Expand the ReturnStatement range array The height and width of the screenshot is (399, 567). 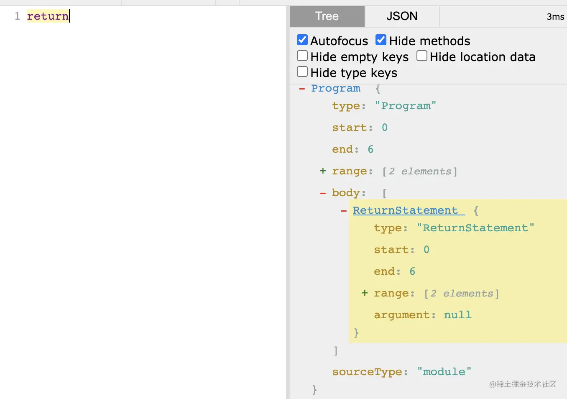(x=365, y=293)
